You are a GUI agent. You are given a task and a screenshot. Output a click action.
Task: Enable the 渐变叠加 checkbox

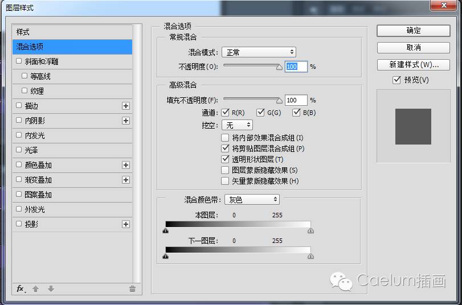[x=19, y=179]
